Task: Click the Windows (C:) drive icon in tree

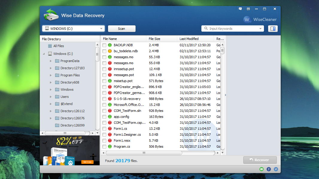Action: pos(50,54)
